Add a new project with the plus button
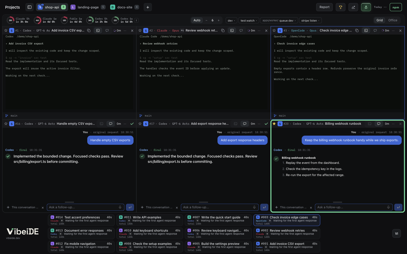The width and height of the screenshot is (407, 254). (148, 7)
